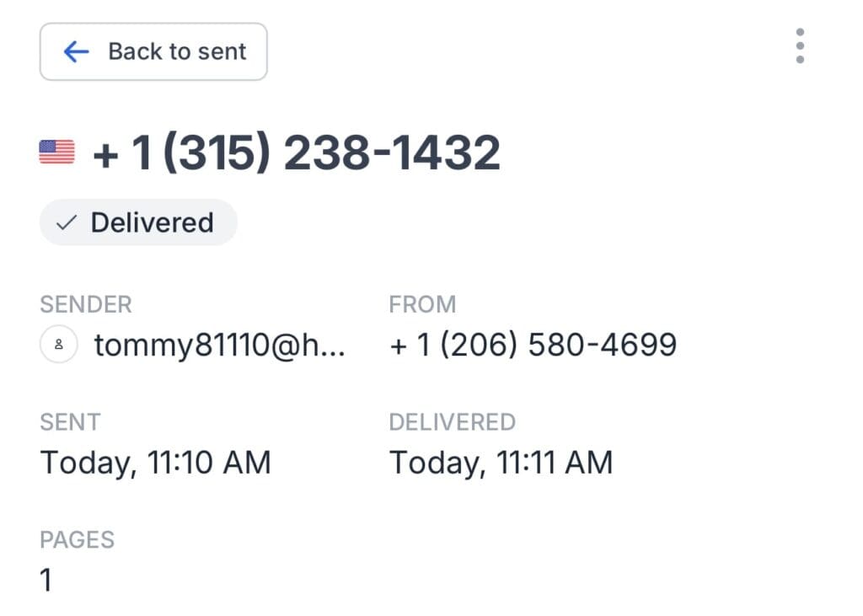Click the blue back arrow icon
The height and width of the screenshot is (616, 863).
[76, 52]
